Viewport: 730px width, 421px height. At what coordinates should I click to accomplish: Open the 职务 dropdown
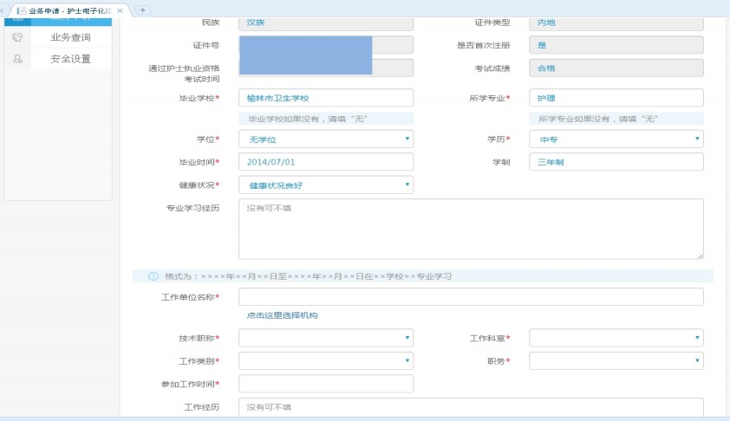tap(616, 360)
